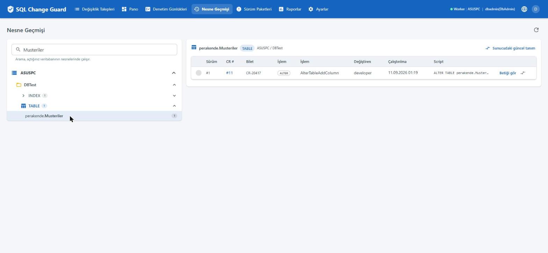
Task: Click the AlterTableAddColumn cell
Action: (x=319, y=73)
